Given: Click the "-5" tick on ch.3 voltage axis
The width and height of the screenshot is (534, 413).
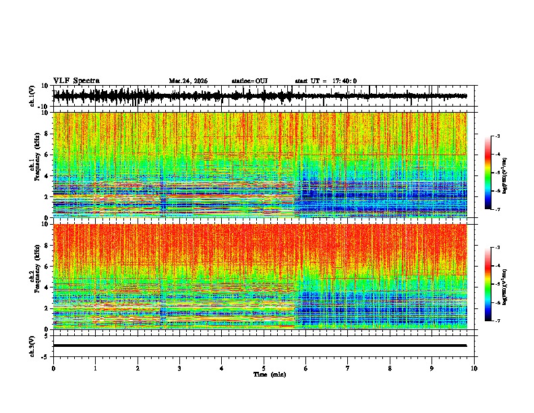Looking at the screenshot, I should click(45, 357).
